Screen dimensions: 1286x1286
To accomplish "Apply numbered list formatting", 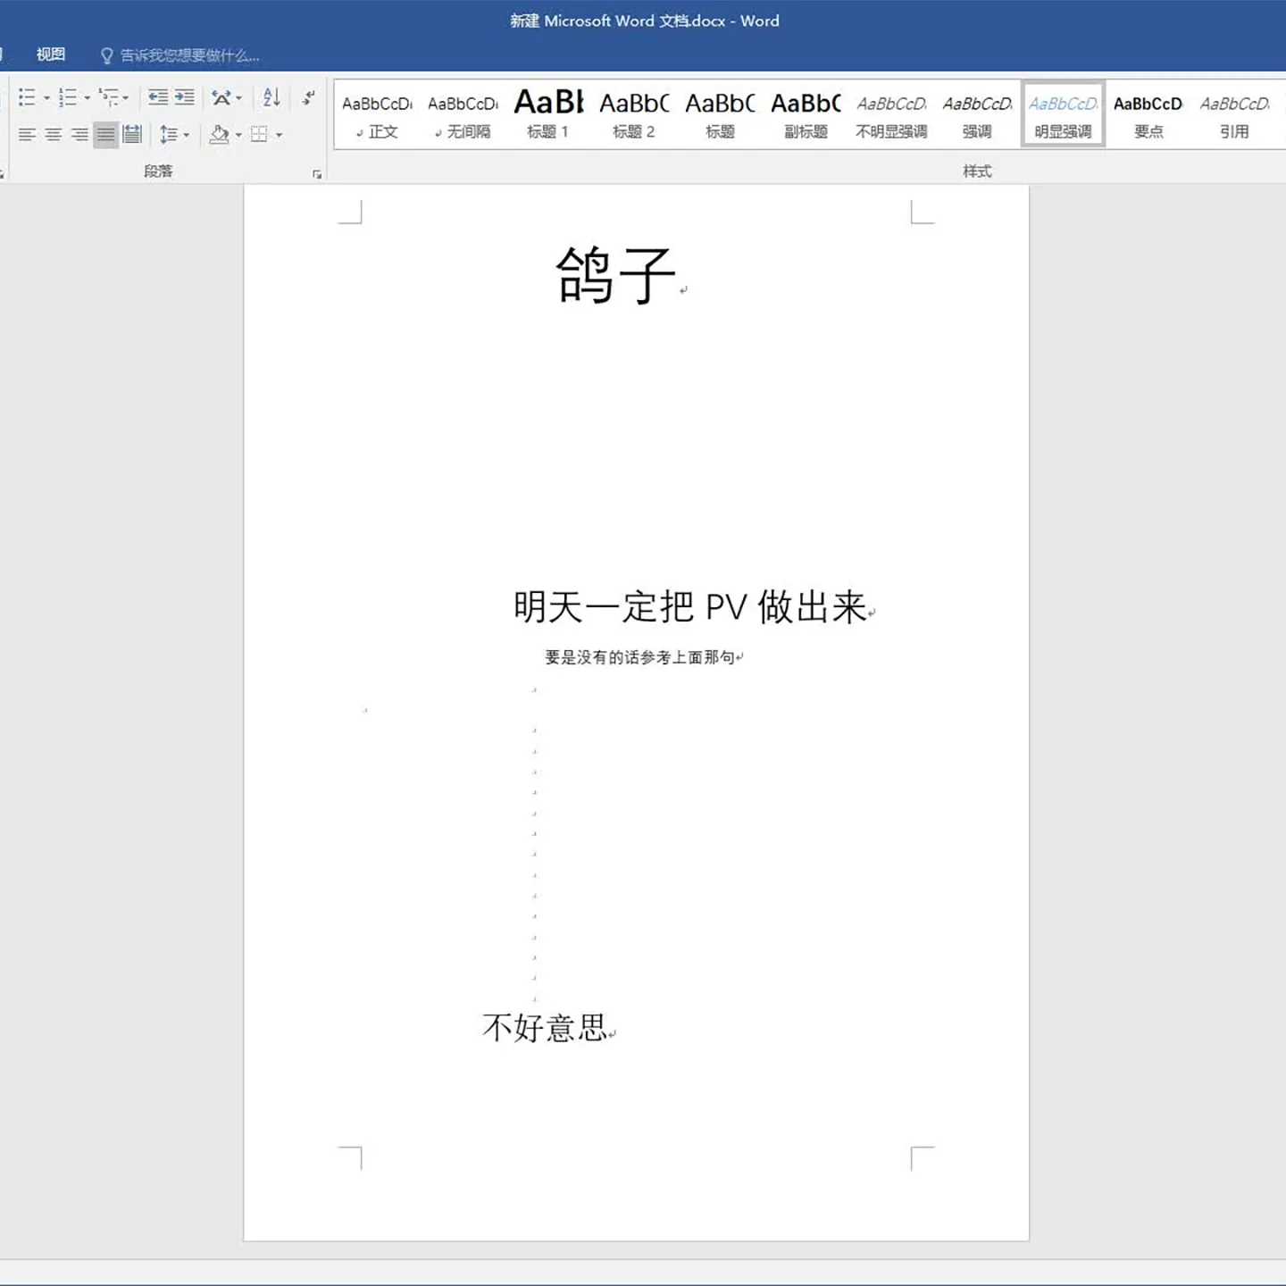I will coord(67,97).
